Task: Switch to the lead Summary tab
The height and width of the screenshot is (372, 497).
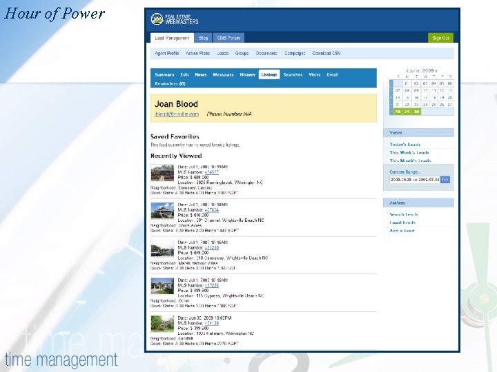Action: (x=164, y=74)
